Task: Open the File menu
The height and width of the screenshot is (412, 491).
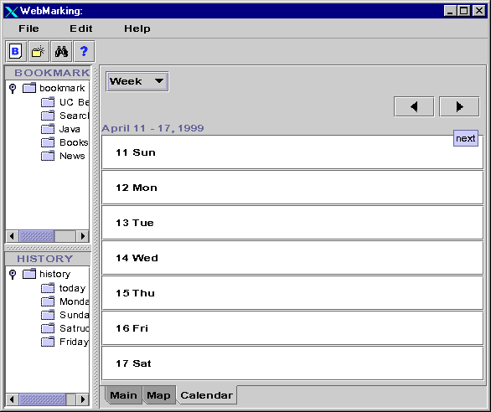Action: [28, 28]
